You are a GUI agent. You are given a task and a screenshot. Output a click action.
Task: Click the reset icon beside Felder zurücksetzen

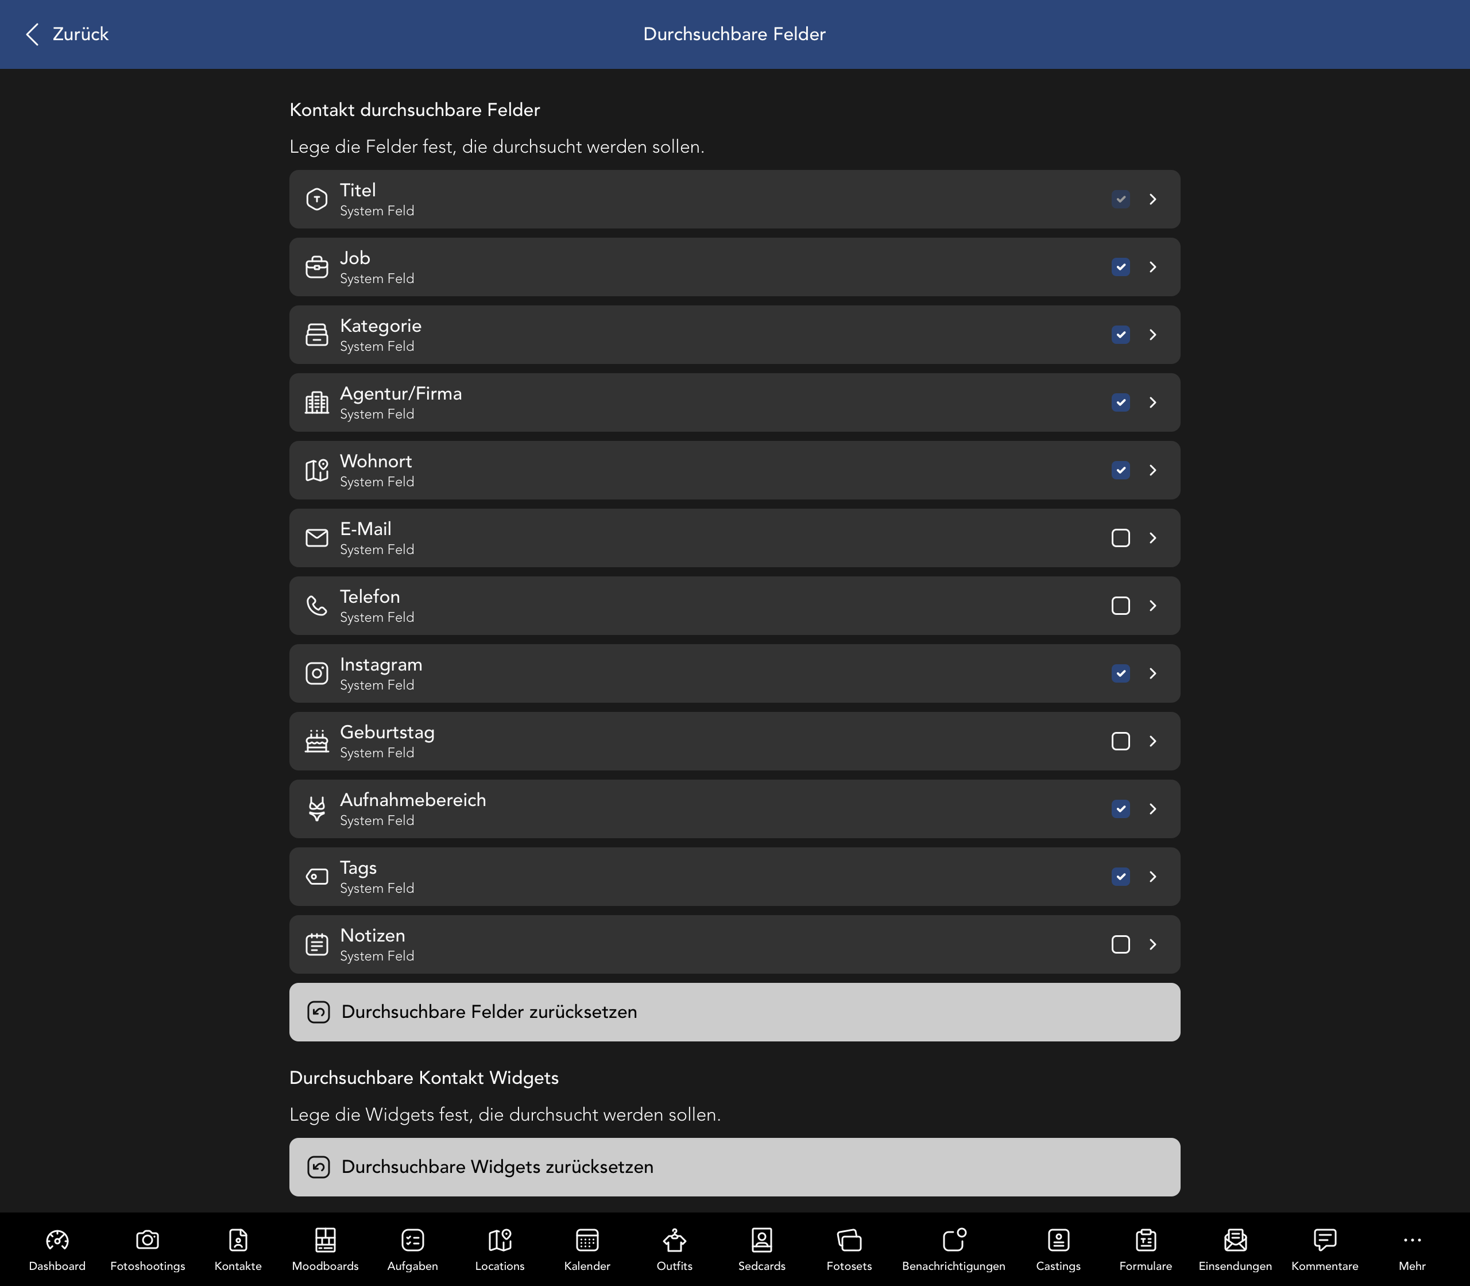pos(319,1012)
